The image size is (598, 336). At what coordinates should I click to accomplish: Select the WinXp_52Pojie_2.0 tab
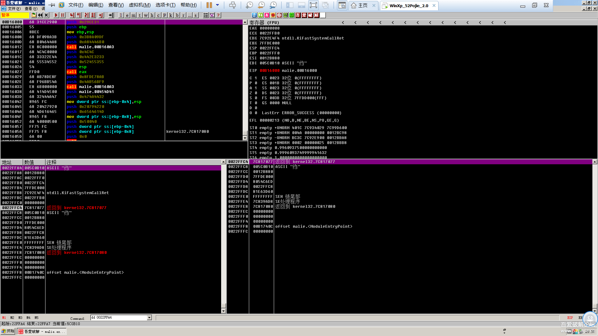(409, 6)
